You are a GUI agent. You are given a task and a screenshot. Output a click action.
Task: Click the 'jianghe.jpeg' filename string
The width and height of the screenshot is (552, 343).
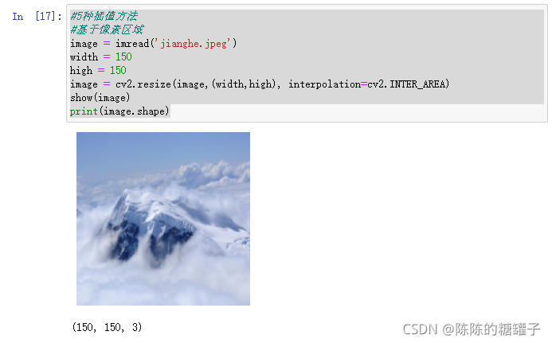coord(195,43)
